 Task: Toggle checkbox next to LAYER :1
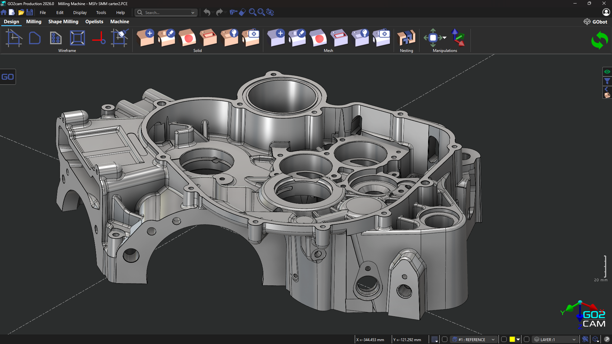pos(527,340)
